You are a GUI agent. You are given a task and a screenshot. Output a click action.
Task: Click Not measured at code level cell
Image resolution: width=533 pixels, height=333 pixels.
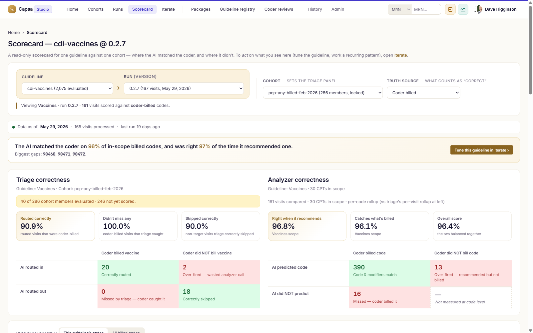point(471,297)
